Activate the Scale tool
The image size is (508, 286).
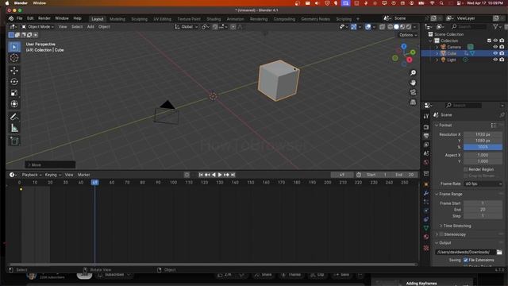coord(14,93)
